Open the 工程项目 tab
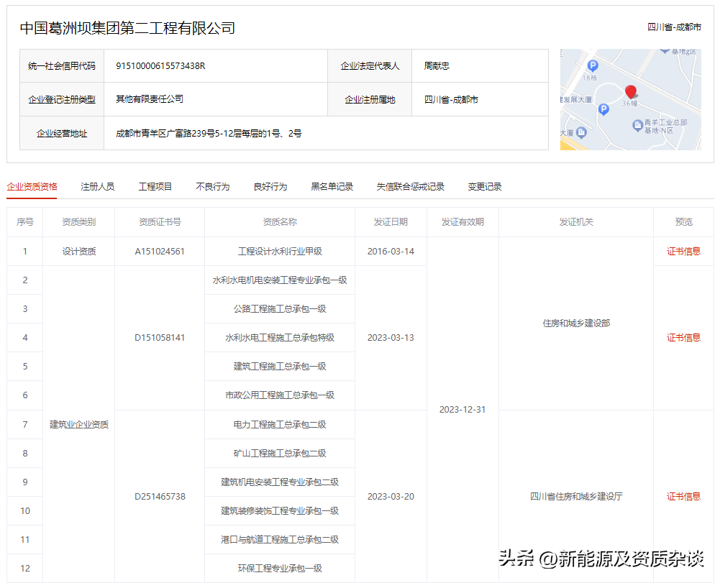The height and width of the screenshot is (583, 720). (155, 186)
